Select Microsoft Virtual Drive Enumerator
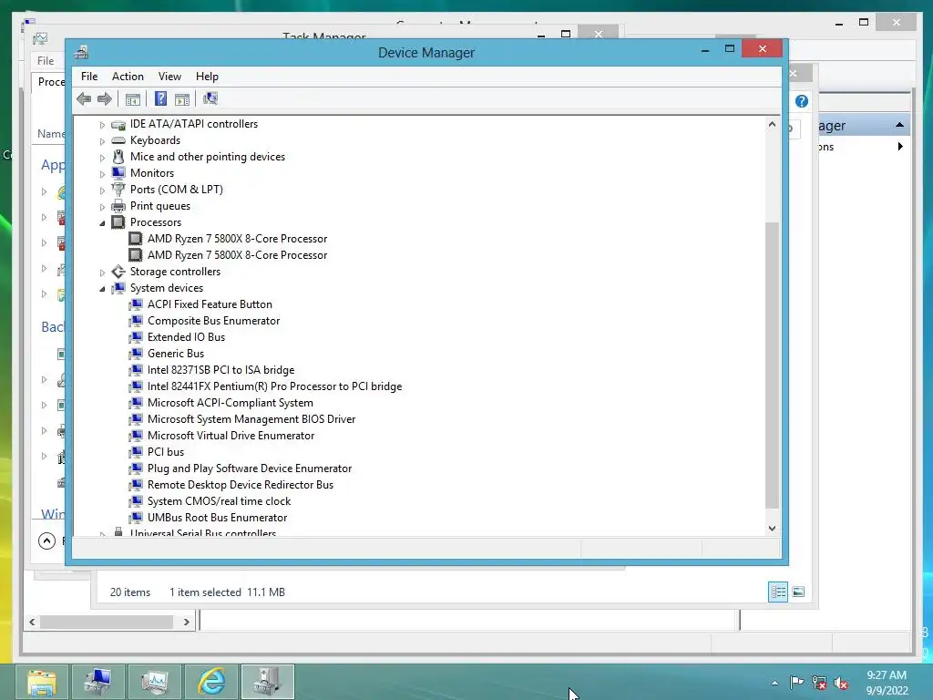 click(231, 436)
